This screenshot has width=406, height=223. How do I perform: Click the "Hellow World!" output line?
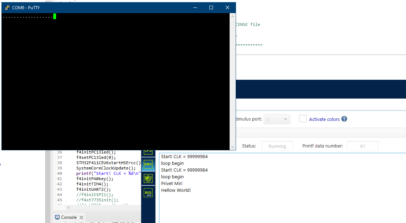[x=176, y=190]
